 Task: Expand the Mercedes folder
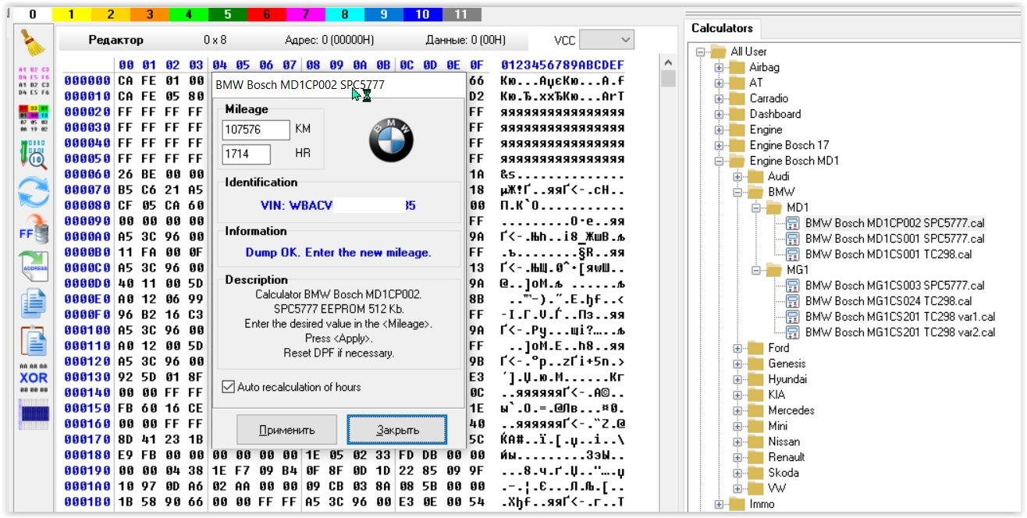coord(737,410)
